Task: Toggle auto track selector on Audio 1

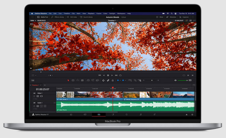Action: [38, 106]
